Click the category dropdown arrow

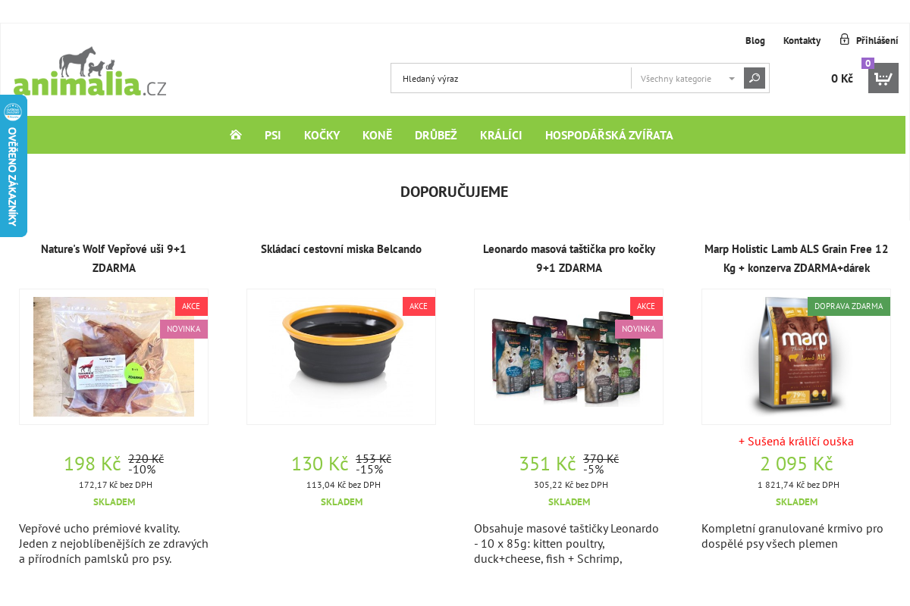click(732, 79)
